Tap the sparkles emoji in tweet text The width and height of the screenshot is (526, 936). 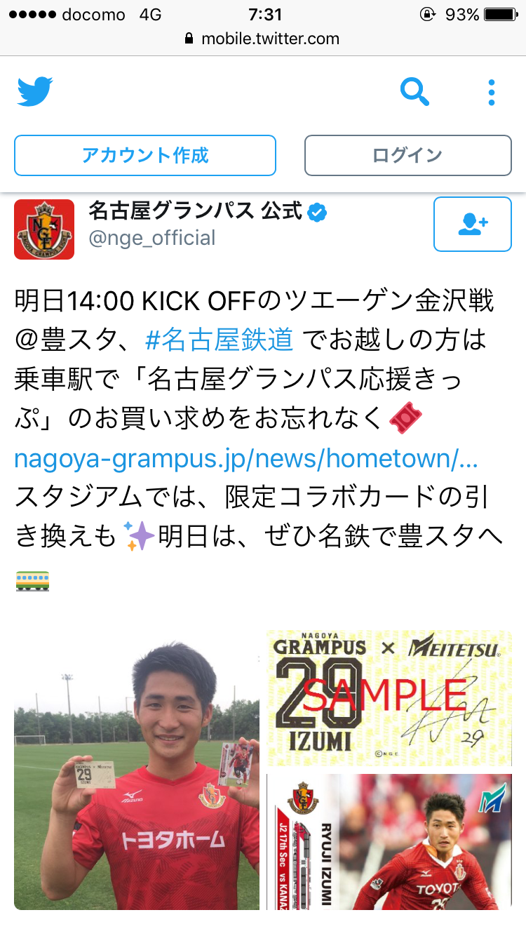coord(138,537)
